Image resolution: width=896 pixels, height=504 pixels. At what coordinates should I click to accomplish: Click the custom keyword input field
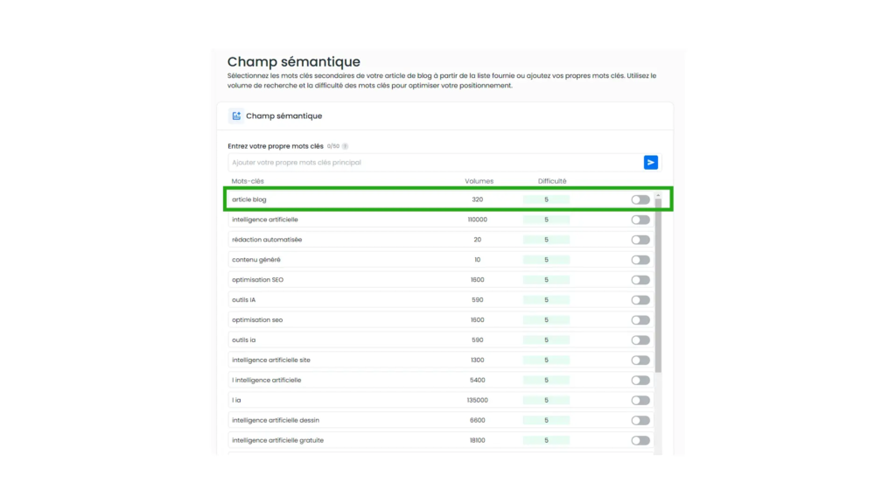point(436,162)
